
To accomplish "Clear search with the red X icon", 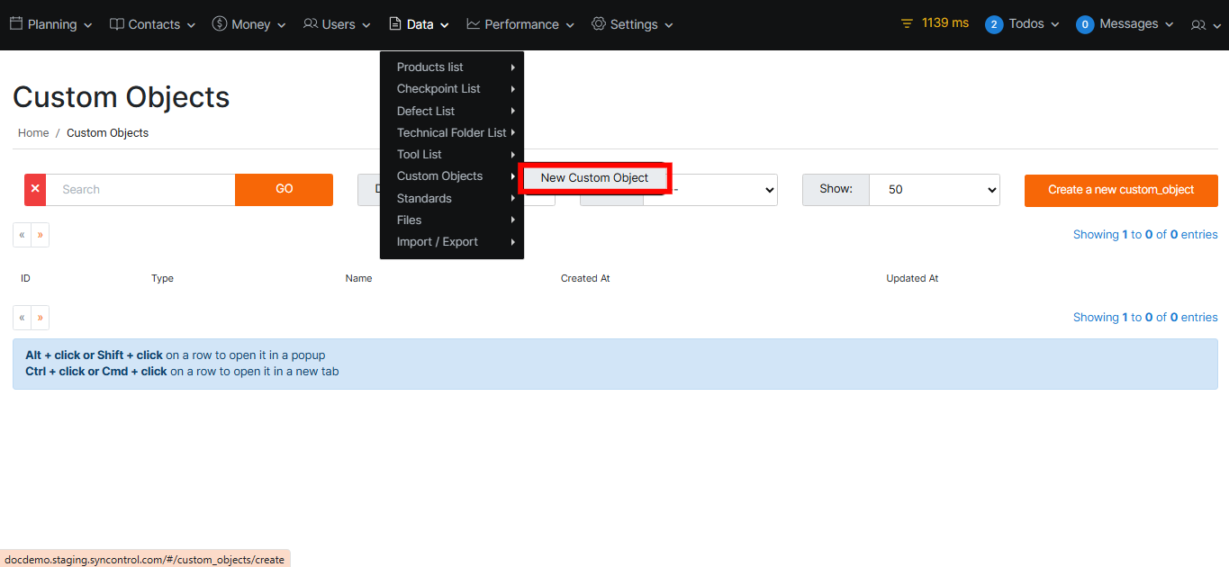I will pos(35,190).
